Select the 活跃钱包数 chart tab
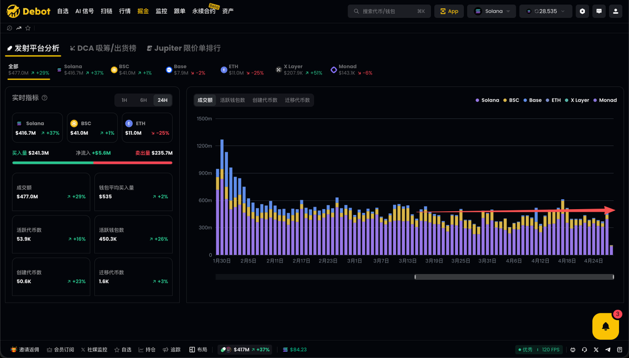Screen dimensions: 629x358 coord(232,100)
